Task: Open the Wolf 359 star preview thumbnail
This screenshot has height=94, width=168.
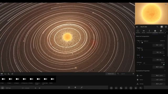Action: (151, 14)
